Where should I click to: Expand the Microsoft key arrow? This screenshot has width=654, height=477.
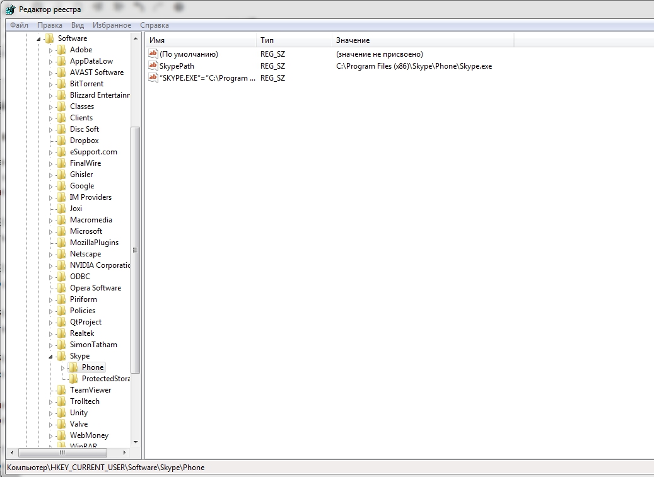point(51,231)
